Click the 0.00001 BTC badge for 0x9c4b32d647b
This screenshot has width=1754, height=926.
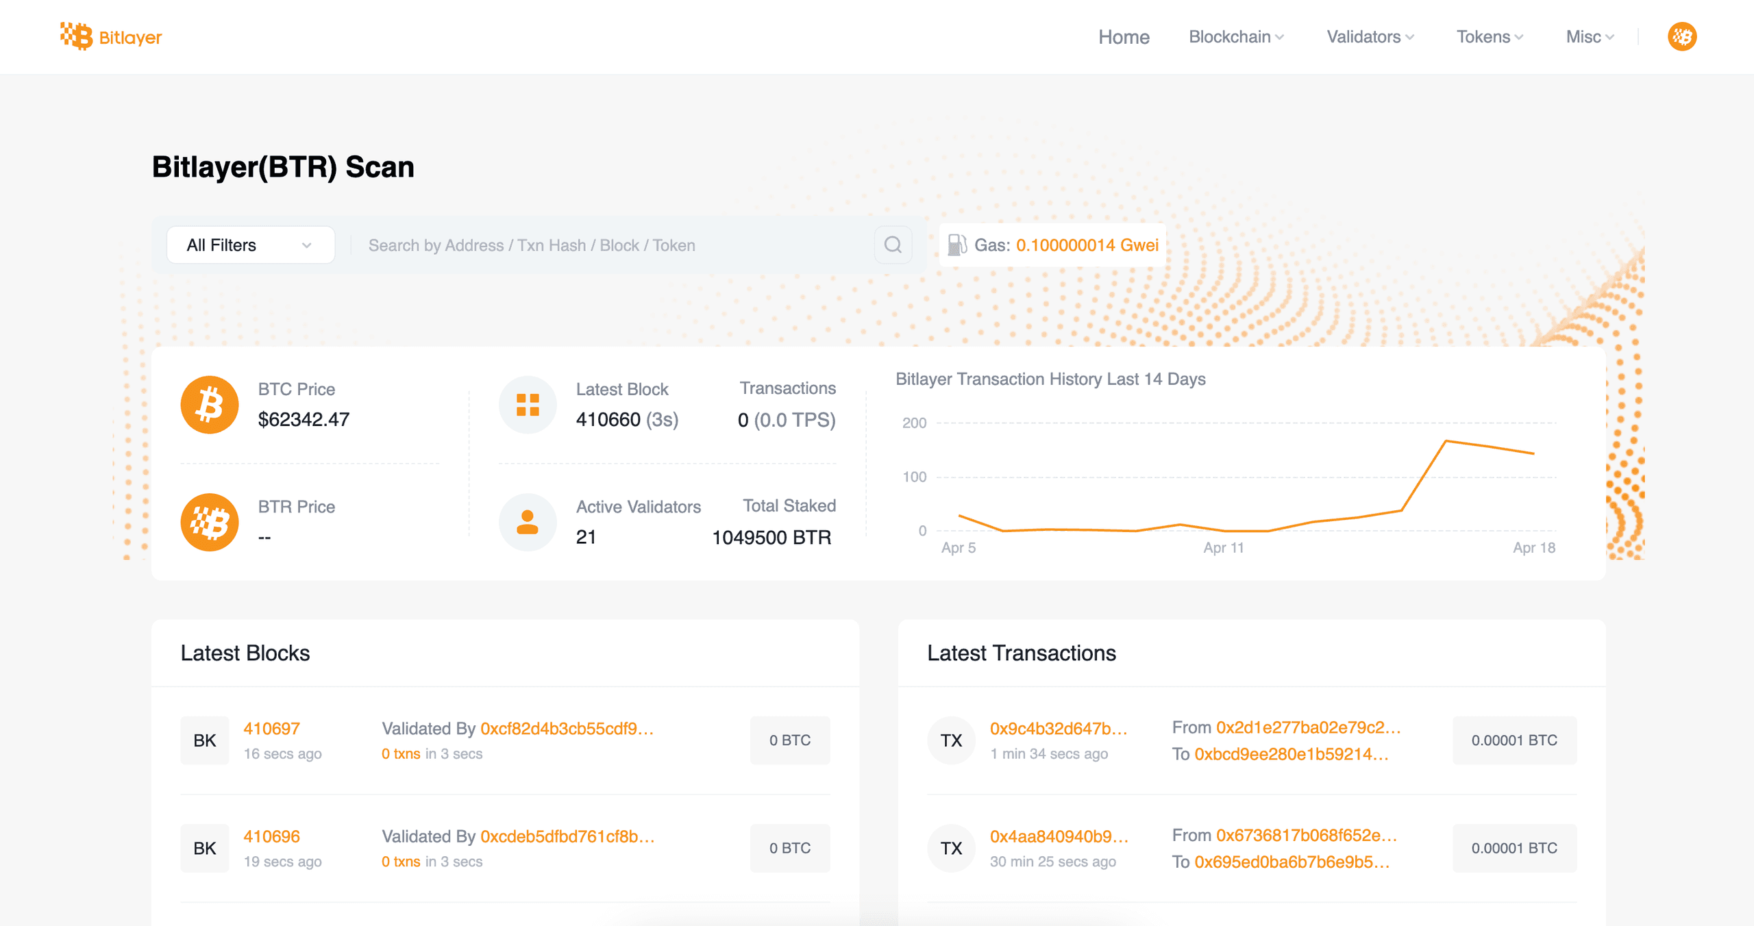(1514, 740)
